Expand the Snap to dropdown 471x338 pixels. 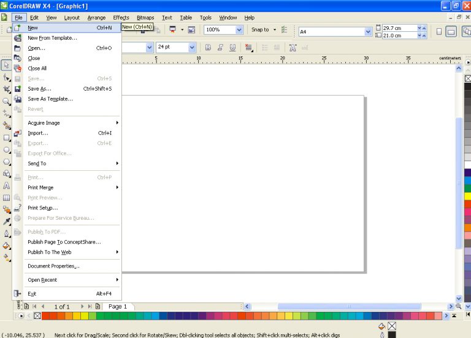pyautogui.click(x=275, y=29)
